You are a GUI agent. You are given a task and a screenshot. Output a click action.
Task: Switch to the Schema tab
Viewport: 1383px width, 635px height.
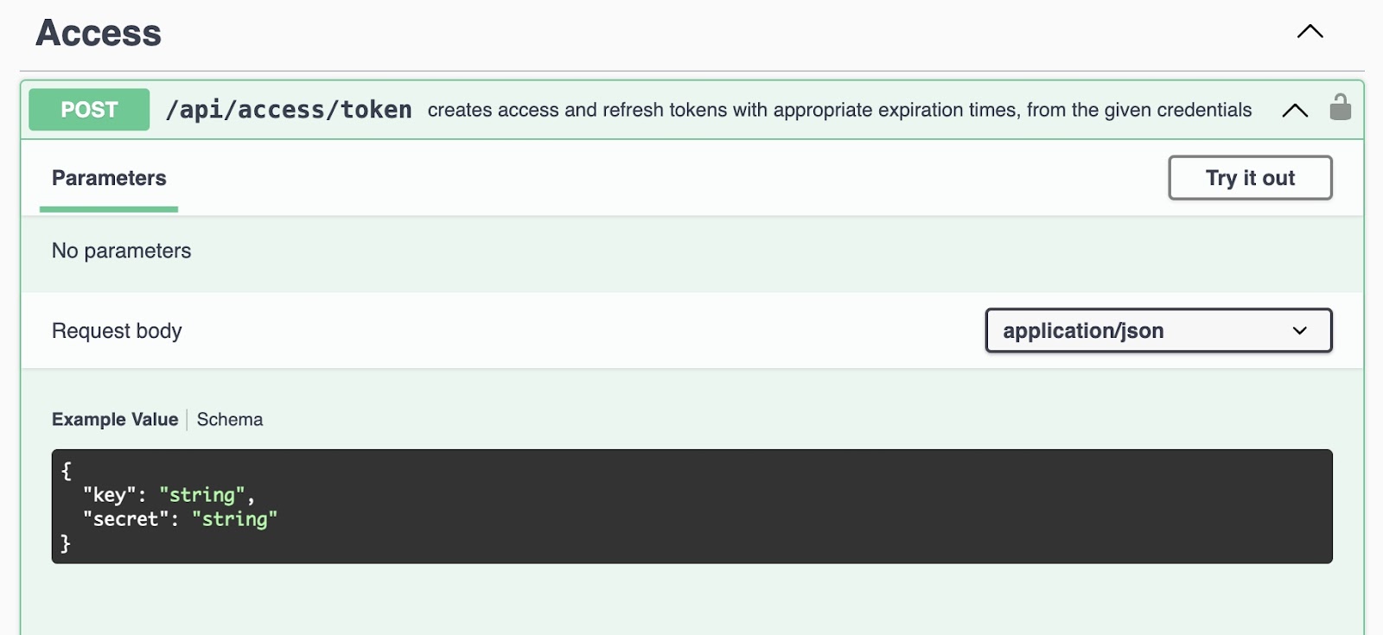[230, 420]
